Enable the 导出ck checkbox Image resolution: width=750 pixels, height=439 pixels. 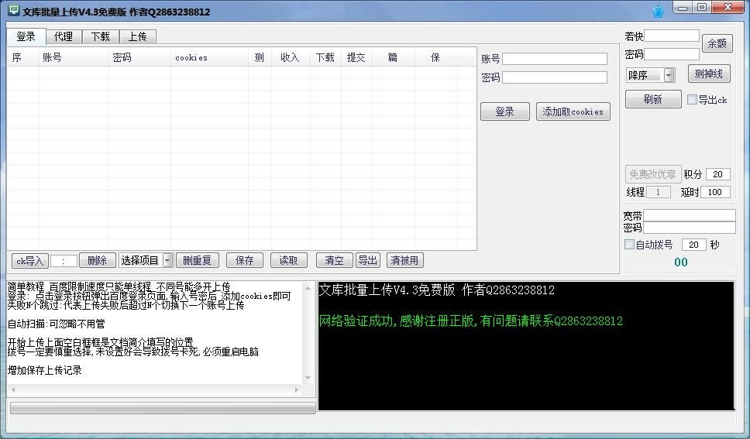(x=692, y=99)
